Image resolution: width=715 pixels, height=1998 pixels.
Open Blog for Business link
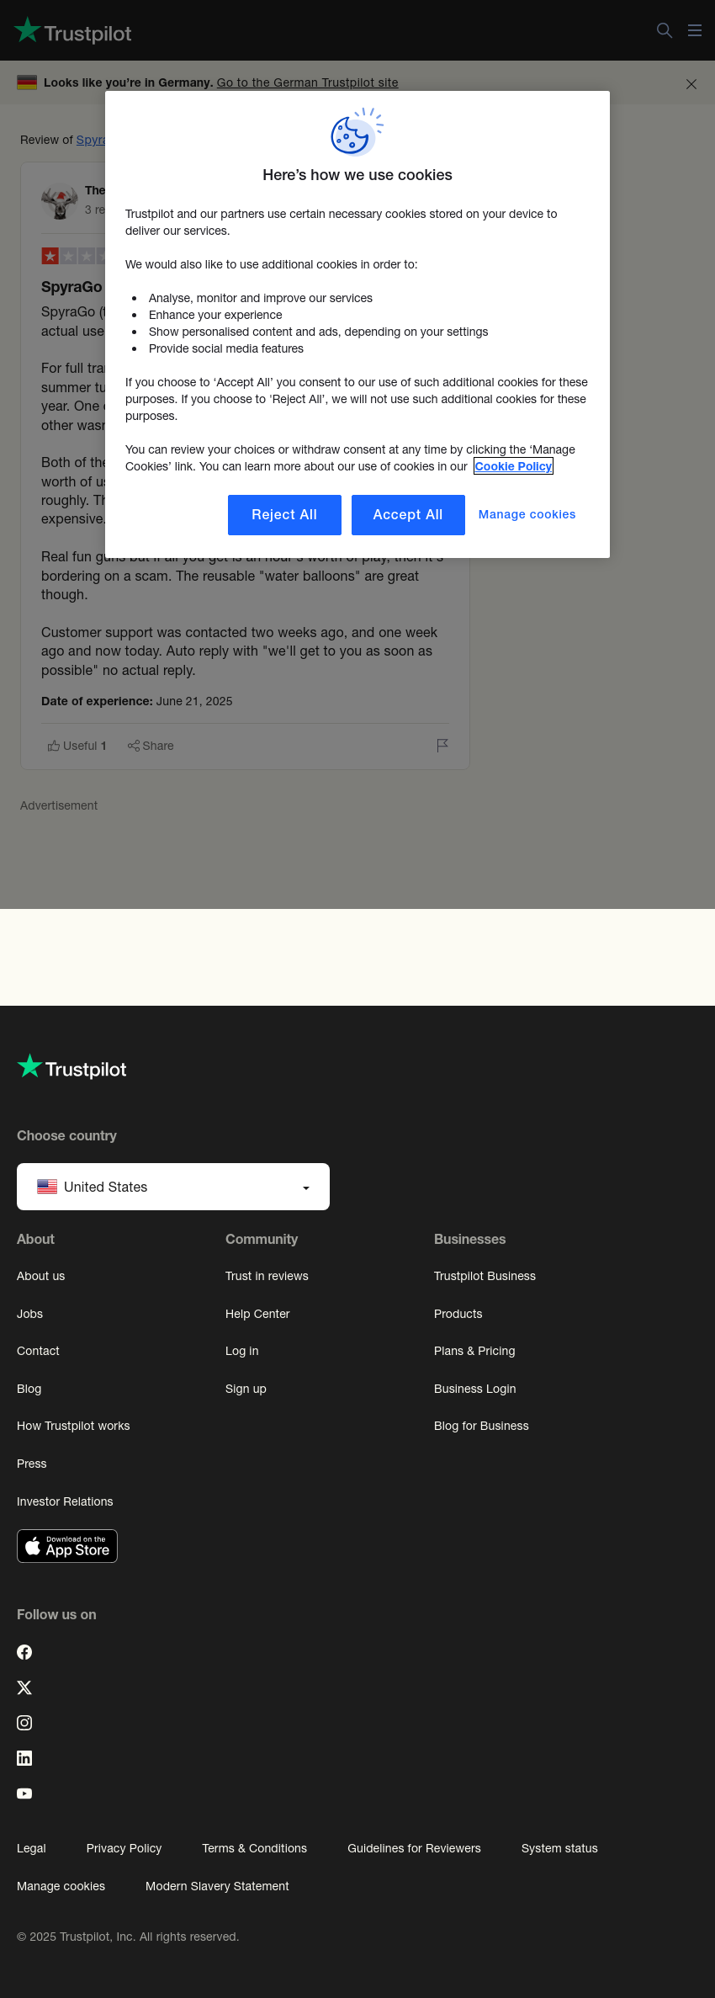(x=481, y=1426)
